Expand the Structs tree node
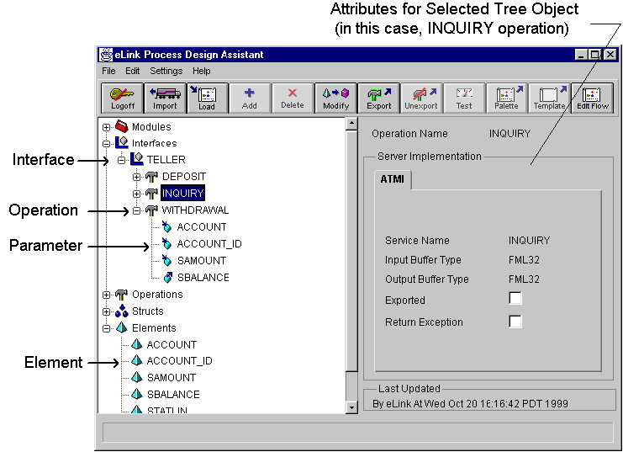Image resolution: width=623 pixels, height=452 pixels. tap(106, 311)
